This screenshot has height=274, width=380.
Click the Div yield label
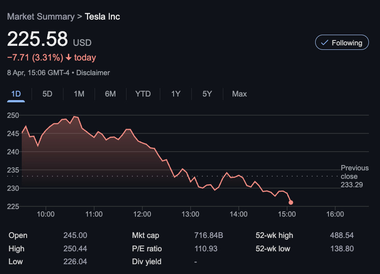(x=146, y=262)
